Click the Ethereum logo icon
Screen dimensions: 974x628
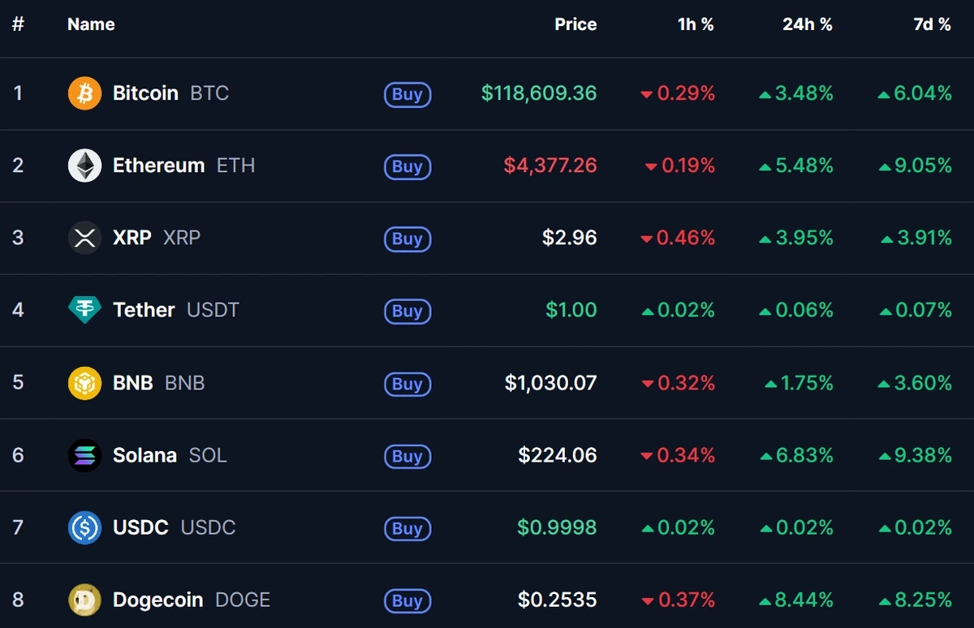(84, 166)
